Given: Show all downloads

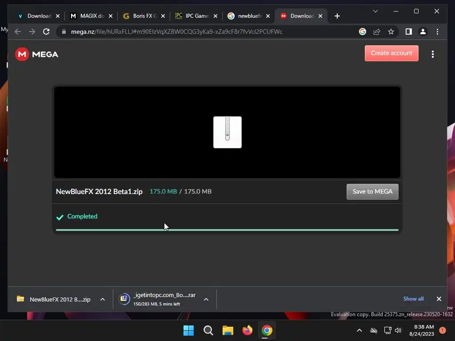Looking at the screenshot, I should point(413,299).
